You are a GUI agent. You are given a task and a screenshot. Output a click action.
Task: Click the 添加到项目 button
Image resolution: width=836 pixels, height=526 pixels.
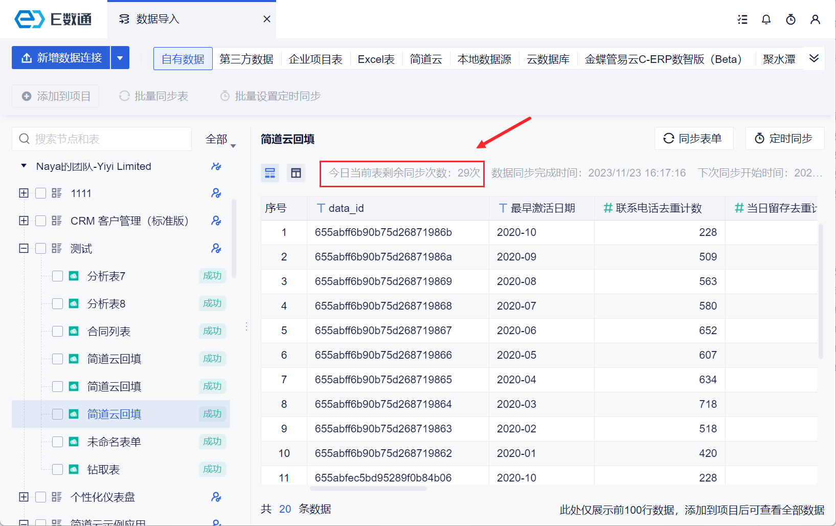point(56,96)
